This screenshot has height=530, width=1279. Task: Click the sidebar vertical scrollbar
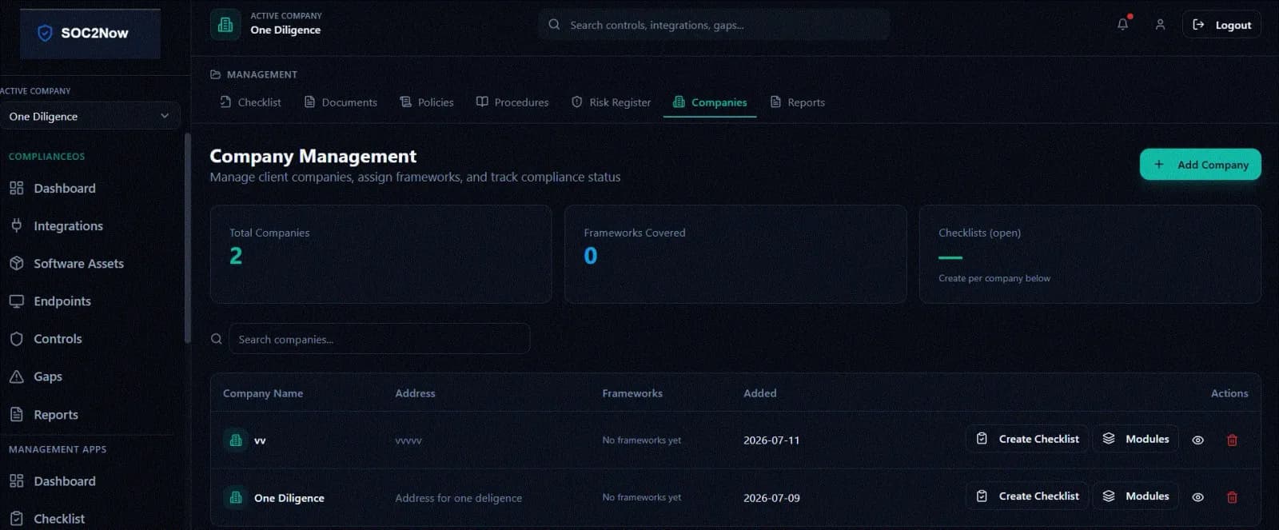187,238
